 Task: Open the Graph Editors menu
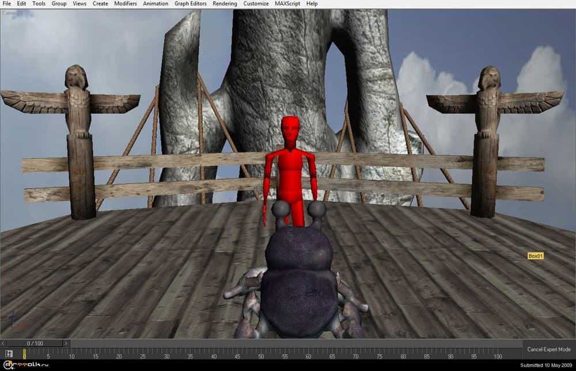click(x=191, y=3)
